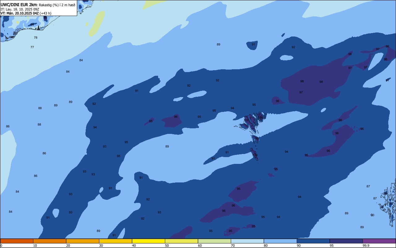Viewport: 396px width, 248px height.
Task: Click the 10–20 orange legend swatch
Action: 49,241
